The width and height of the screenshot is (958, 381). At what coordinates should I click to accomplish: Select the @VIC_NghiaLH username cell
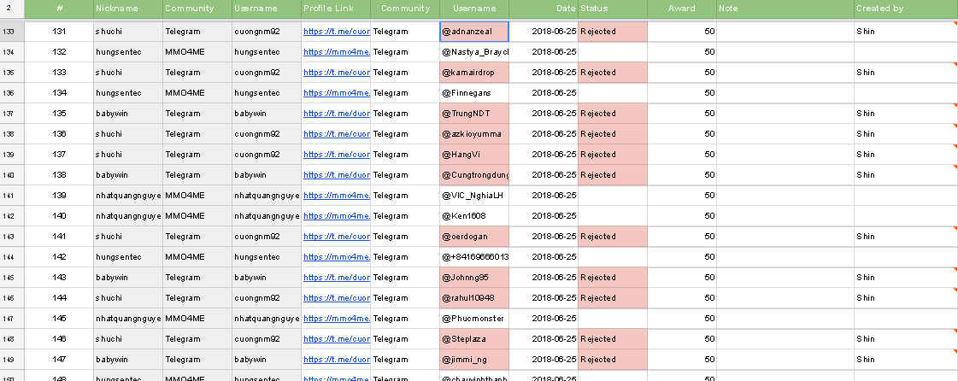click(474, 196)
